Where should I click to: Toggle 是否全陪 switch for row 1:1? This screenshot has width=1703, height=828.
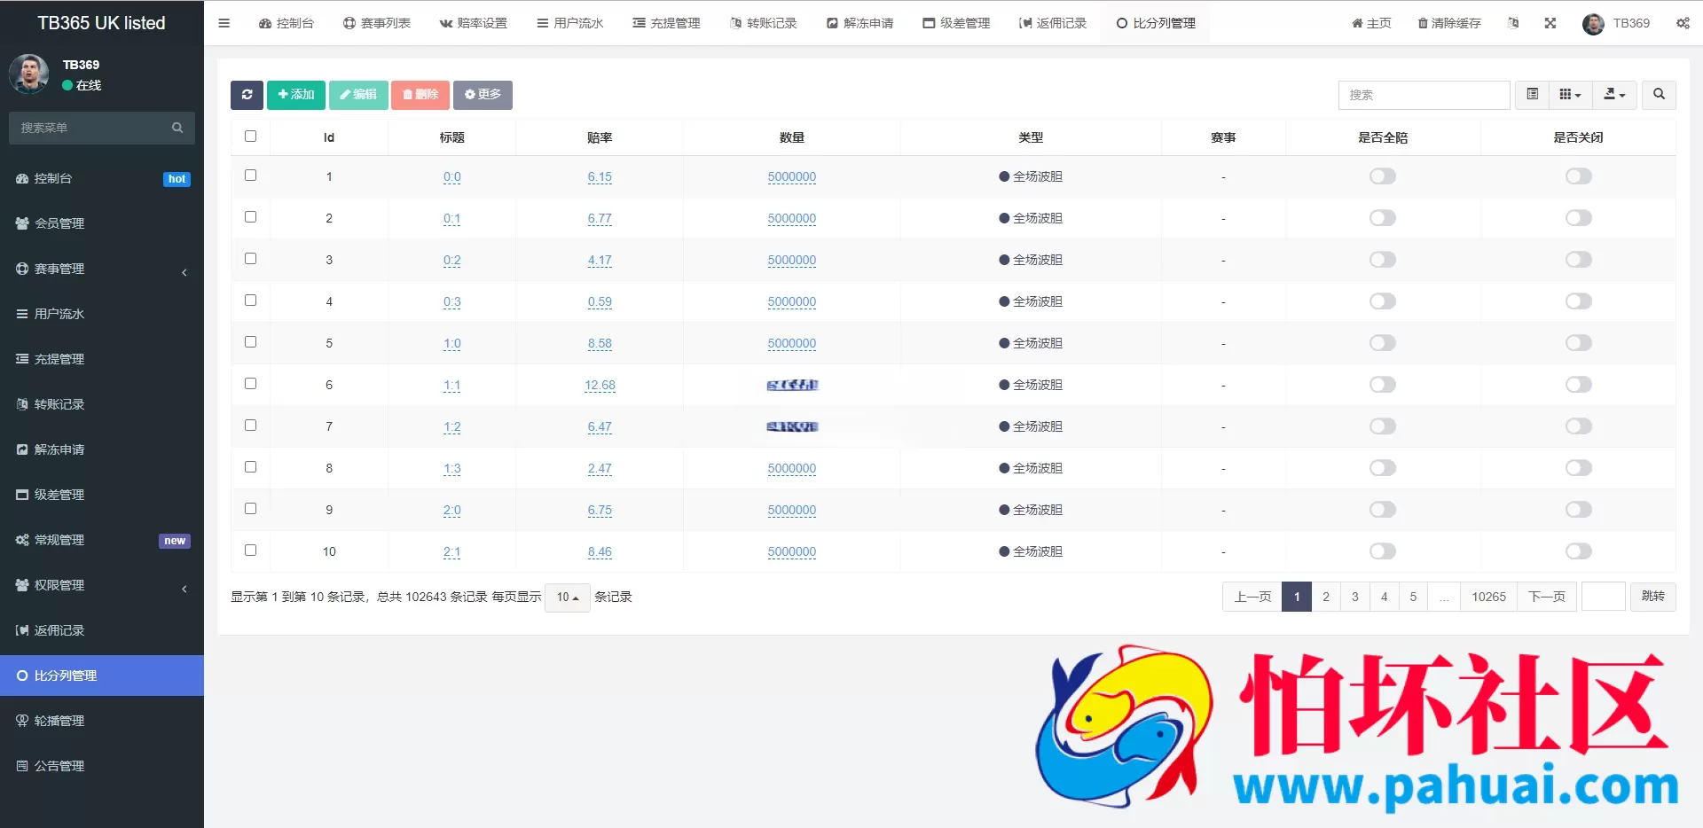(x=1382, y=385)
